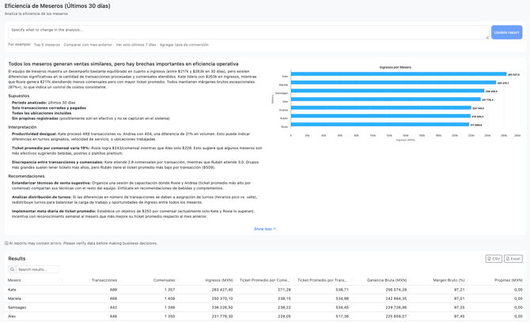Screen dimensions: 530x322
Task: Sort table by Transacciones column header
Action: [x=104, y=280]
